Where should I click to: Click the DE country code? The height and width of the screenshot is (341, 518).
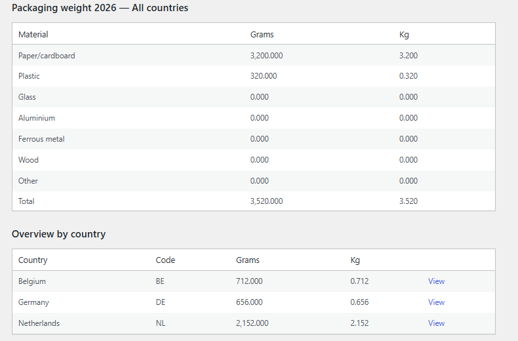coord(160,302)
